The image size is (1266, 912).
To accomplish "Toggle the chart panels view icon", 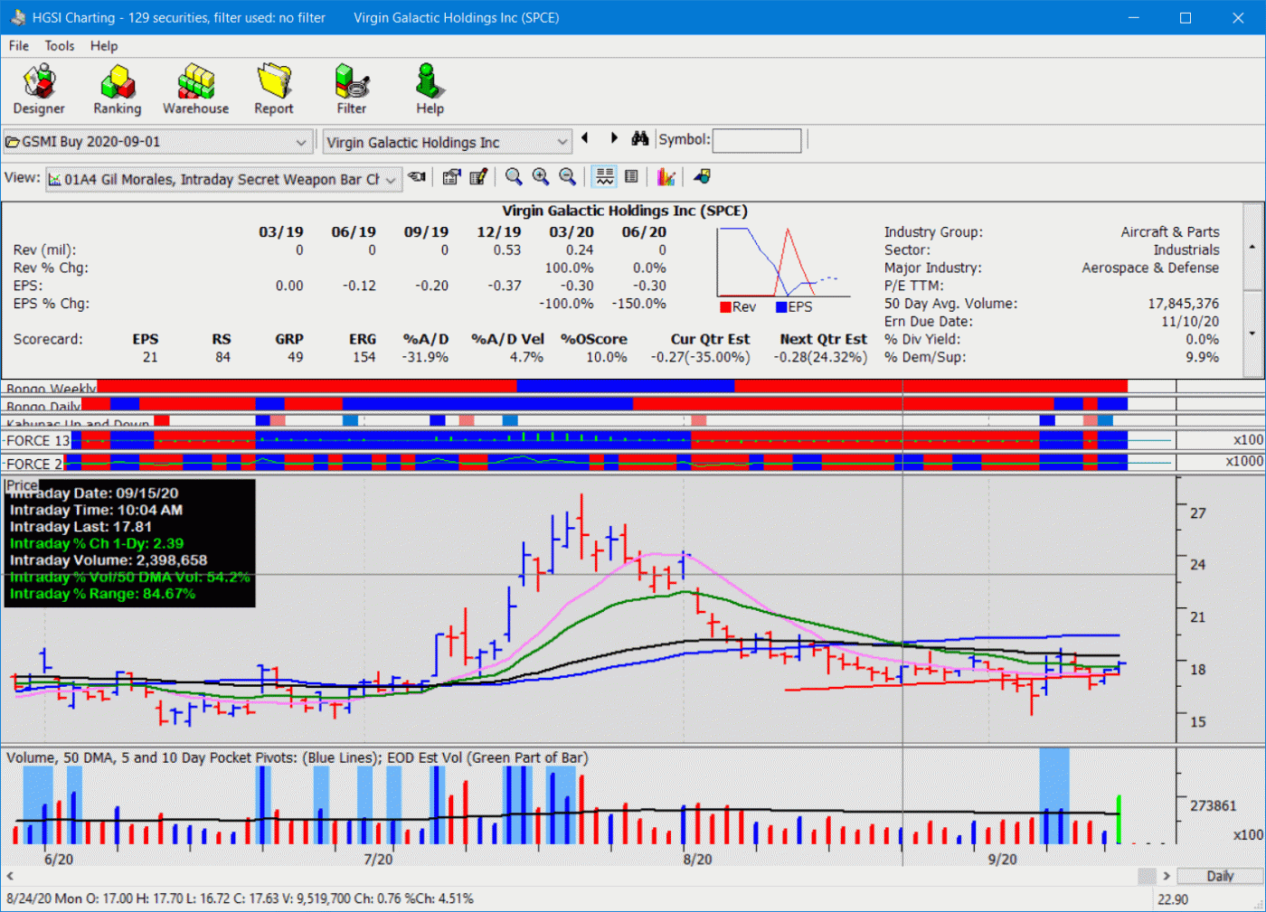I will coord(605,177).
